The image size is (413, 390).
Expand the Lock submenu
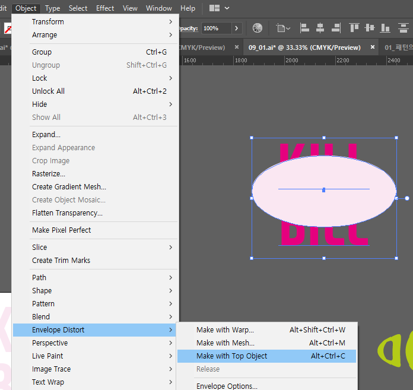95,78
